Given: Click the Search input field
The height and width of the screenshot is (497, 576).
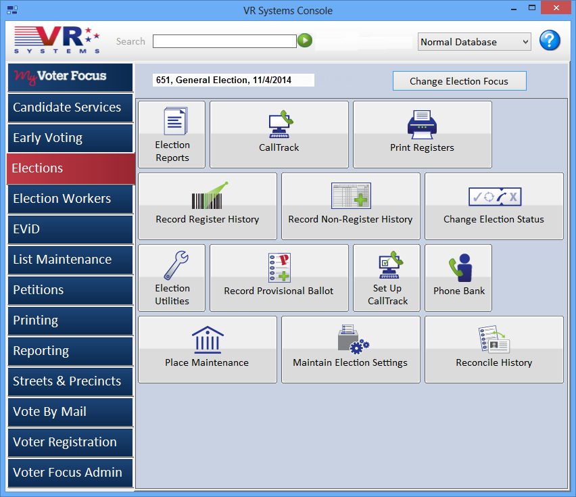Looking at the screenshot, I should click(x=224, y=41).
